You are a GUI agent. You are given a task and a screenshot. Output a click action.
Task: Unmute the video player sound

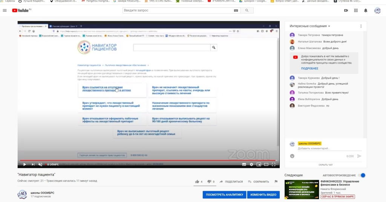coord(40,164)
